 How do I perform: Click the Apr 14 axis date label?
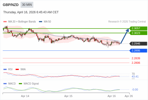point(25,96)
